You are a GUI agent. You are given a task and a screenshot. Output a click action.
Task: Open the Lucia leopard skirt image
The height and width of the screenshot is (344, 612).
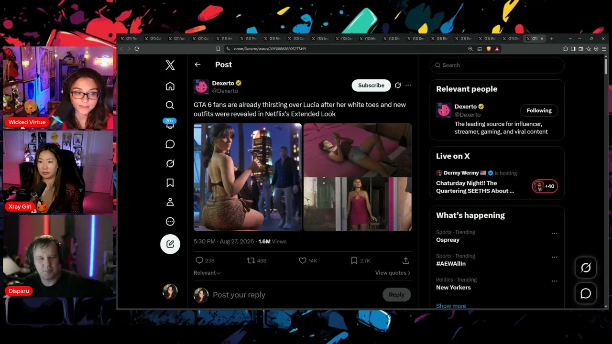248,177
